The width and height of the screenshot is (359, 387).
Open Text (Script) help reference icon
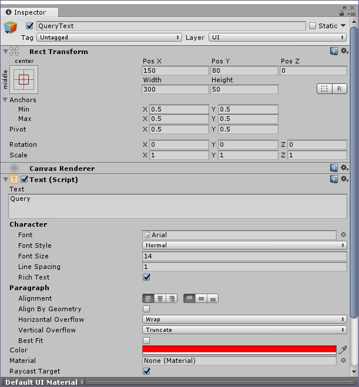pyautogui.click(x=334, y=179)
